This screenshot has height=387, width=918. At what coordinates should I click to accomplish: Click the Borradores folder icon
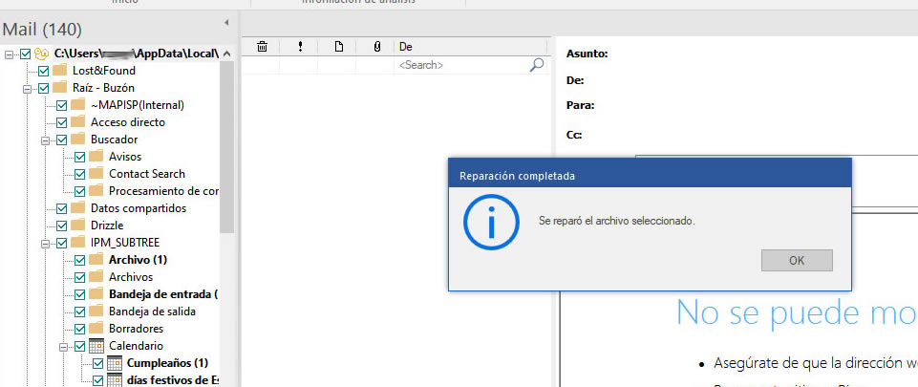click(96, 328)
